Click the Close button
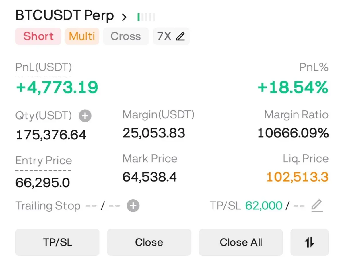The width and height of the screenshot is (344, 263). [x=149, y=242]
